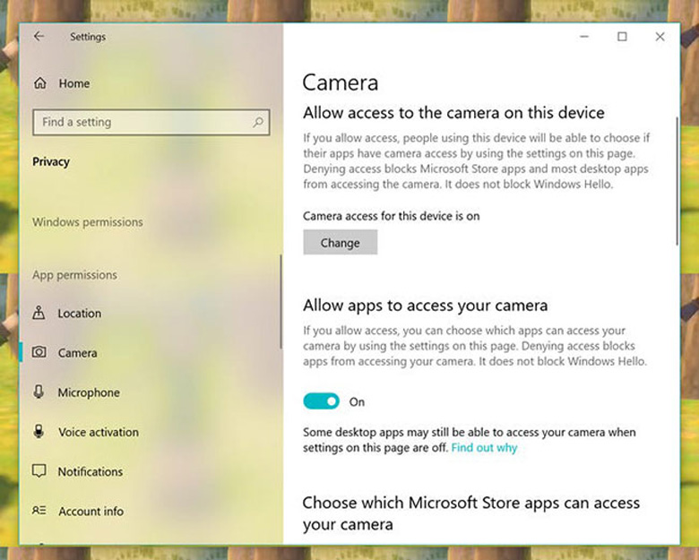Viewport: 699px width, 560px height.
Task: Click the back arrow in Settings
Action: coord(39,37)
